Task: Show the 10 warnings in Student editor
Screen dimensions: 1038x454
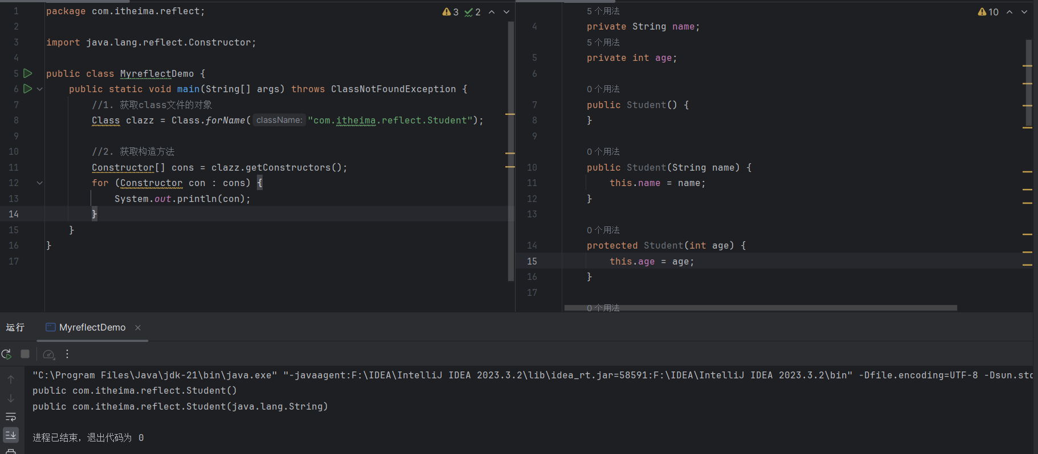Action: pos(988,12)
